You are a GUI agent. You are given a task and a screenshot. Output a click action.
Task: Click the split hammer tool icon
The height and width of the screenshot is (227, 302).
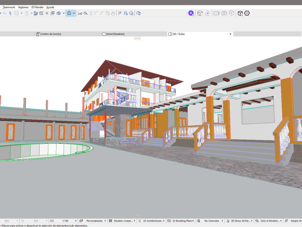tap(85, 13)
